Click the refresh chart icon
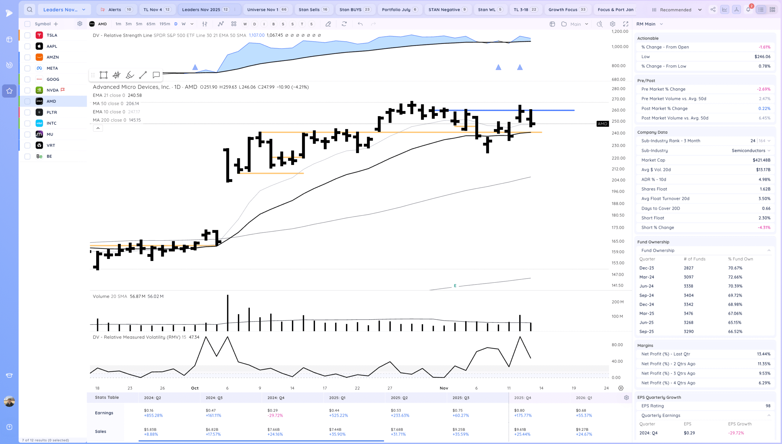The image size is (782, 444). (344, 24)
